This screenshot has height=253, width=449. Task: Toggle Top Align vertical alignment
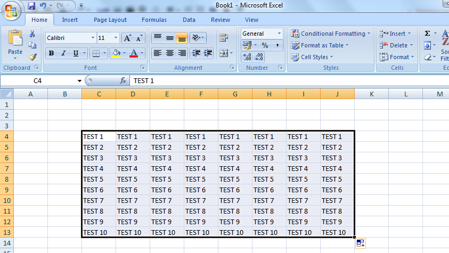(158, 38)
